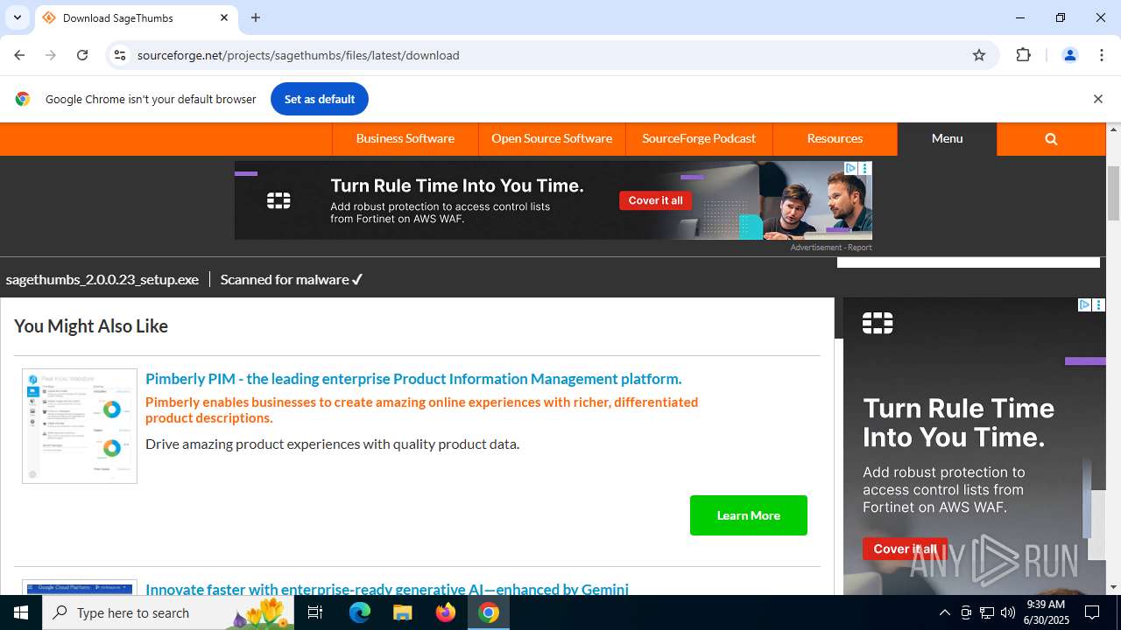Open the tab search dropdown arrow

click(17, 17)
